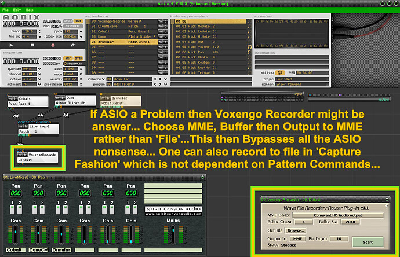400x257 pixels.
Task: Open the Help menu
Action: 29,10
